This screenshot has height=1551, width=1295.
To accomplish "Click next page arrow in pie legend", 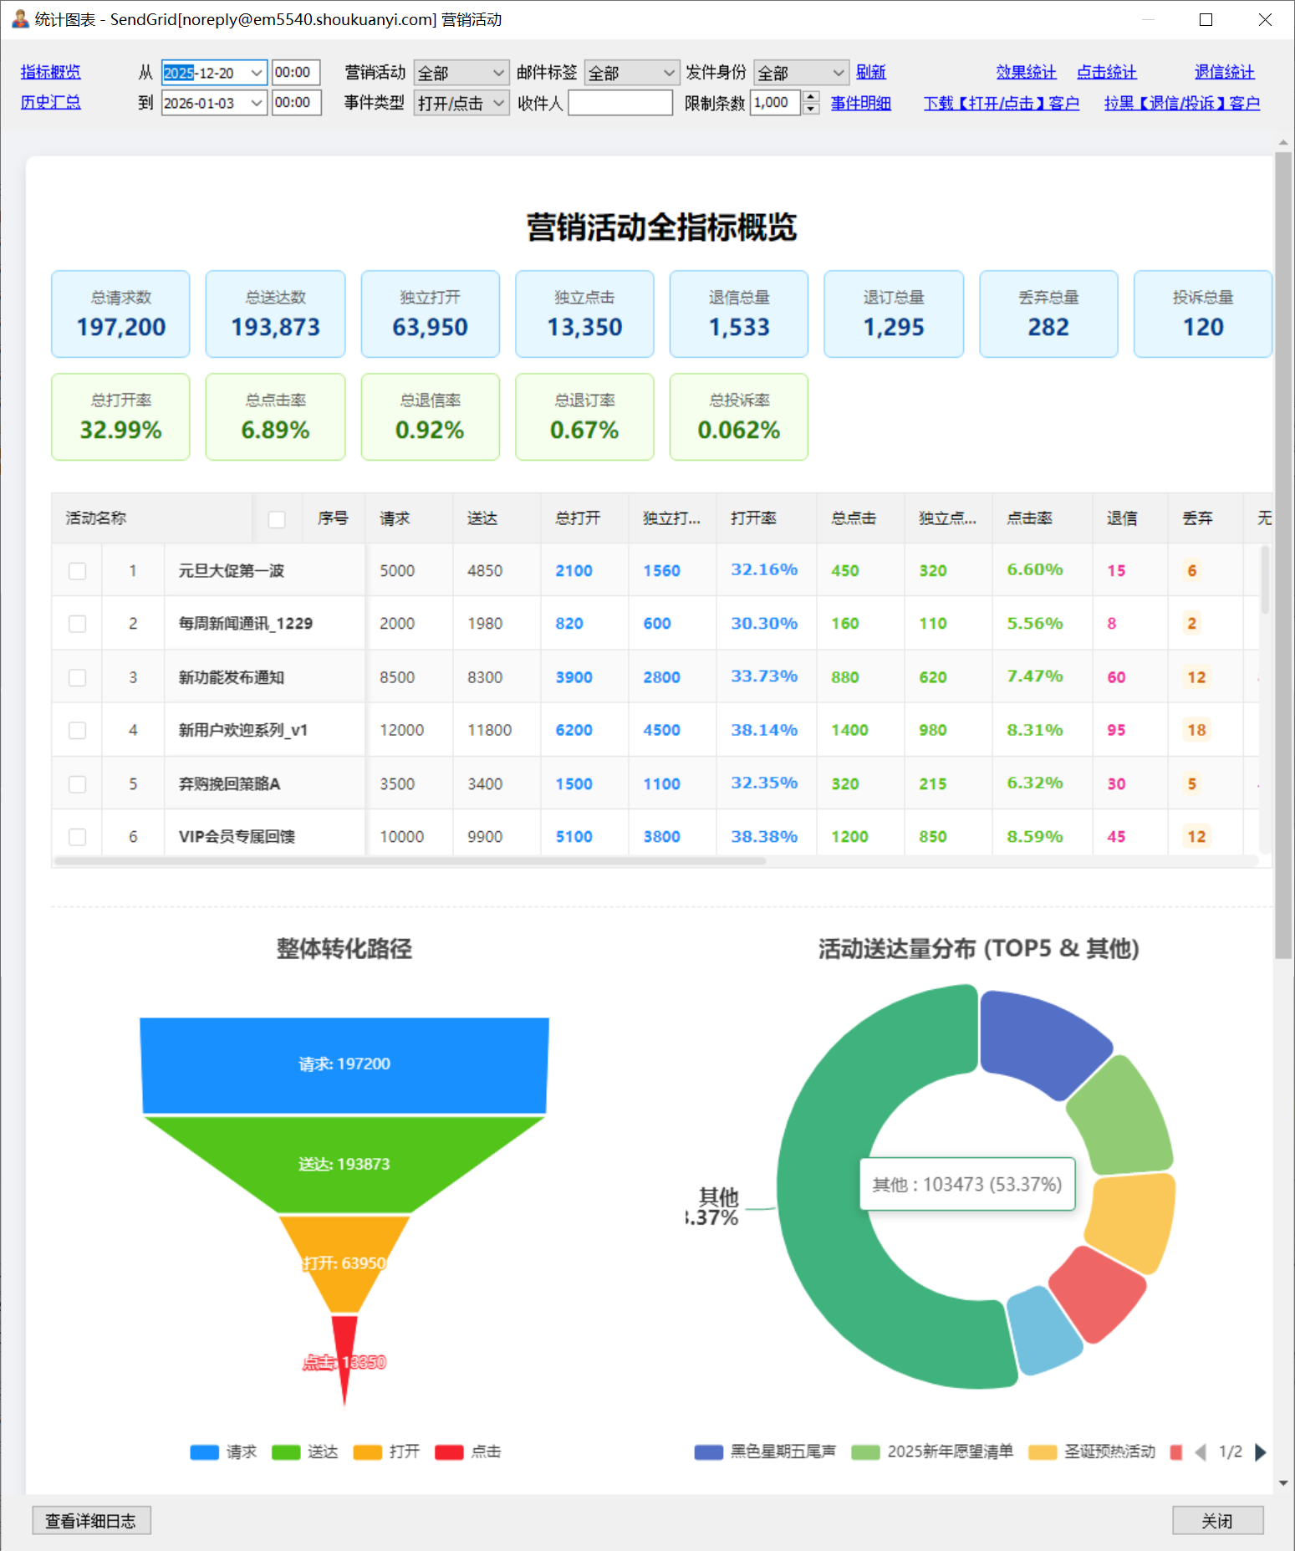I will 1260,1452.
